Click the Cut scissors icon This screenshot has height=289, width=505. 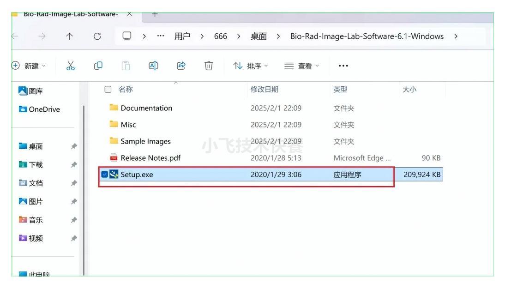[71, 66]
